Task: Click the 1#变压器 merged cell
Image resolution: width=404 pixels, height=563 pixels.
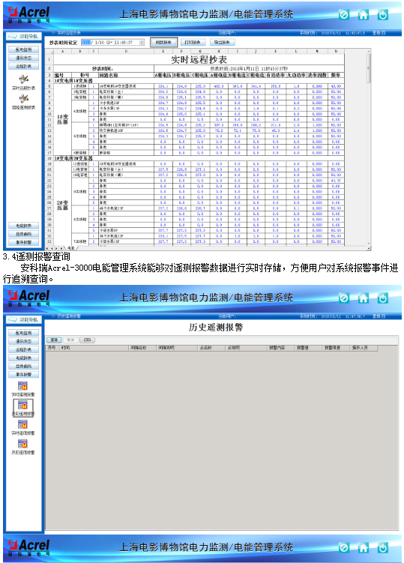Action: (x=62, y=119)
